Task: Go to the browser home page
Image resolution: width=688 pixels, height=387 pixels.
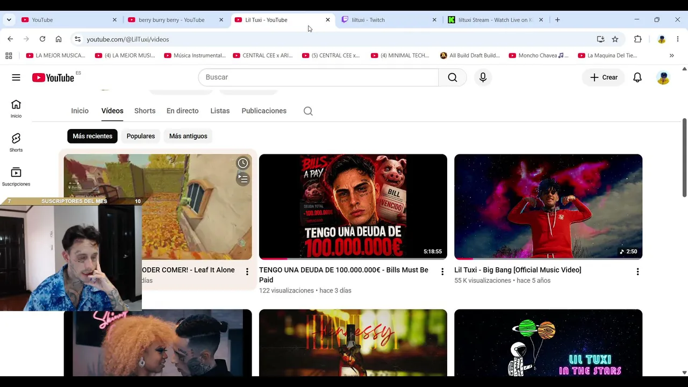Action: point(59,39)
